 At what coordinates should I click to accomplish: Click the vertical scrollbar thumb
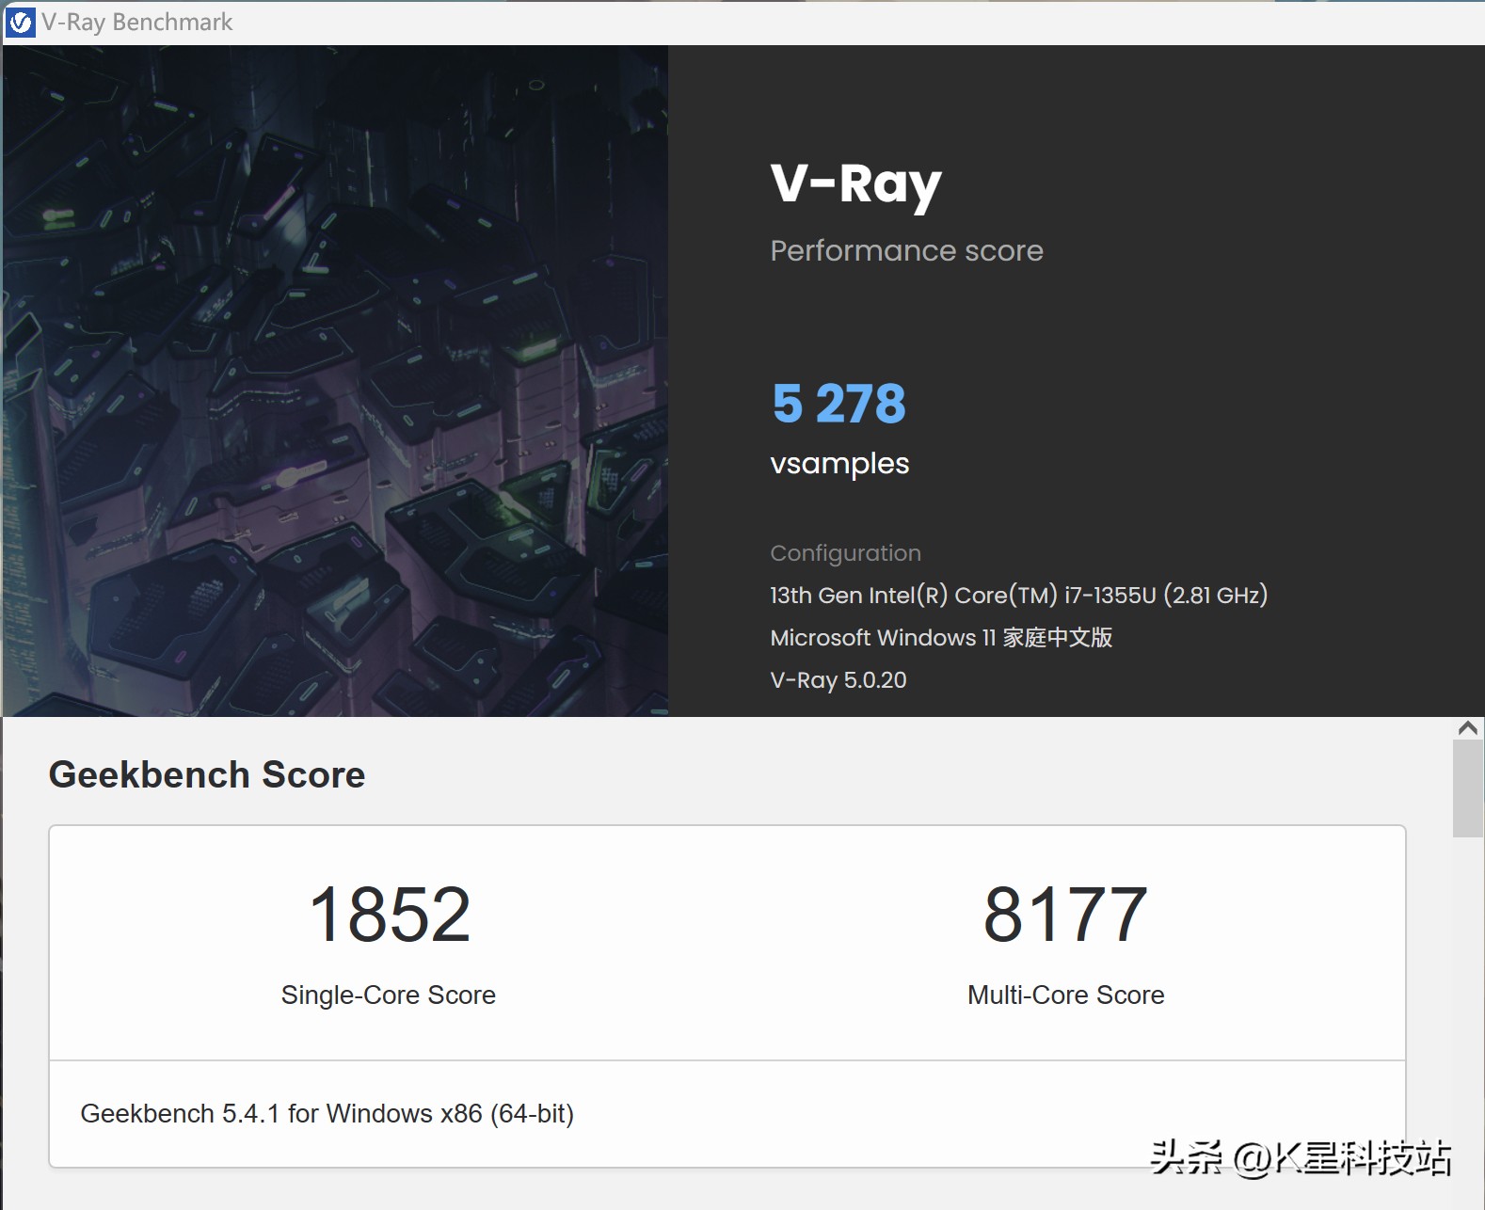(1467, 788)
